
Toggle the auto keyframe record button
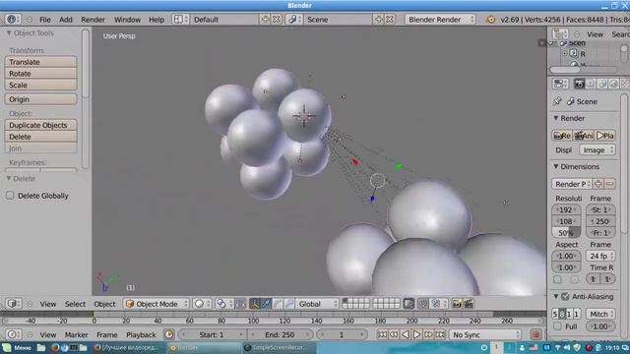click(535, 334)
